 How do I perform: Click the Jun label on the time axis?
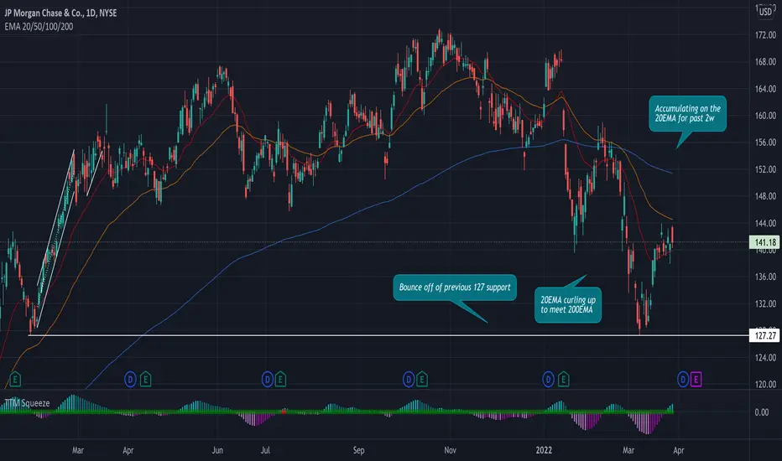tap(217, 450)
